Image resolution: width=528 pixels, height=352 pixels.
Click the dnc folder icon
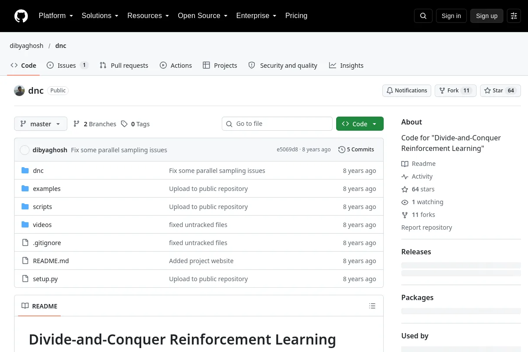tap(25, 170)
